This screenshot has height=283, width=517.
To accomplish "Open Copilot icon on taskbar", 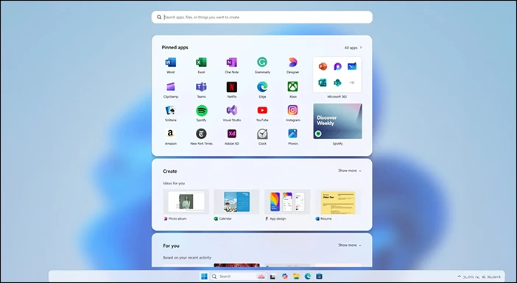I will coord(284,276).
